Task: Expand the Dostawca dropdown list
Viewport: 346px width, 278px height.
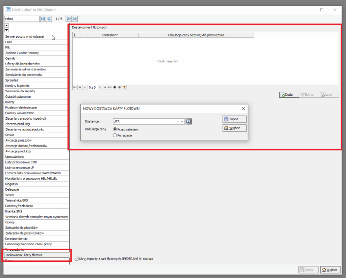Action: click(x=182, y=122)
